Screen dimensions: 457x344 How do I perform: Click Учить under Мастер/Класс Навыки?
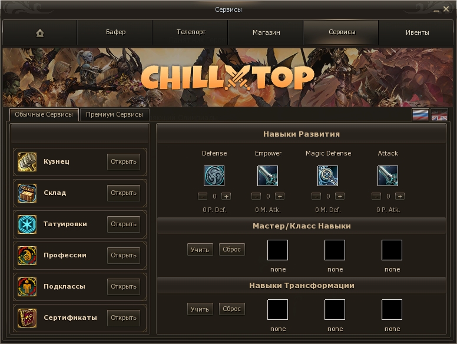[x=200, y=250]
